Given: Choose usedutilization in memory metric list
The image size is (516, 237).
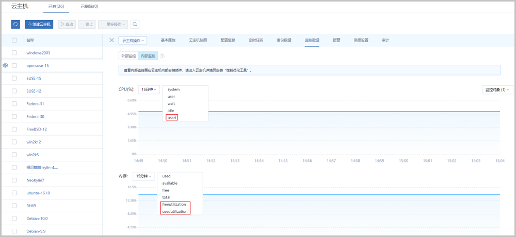Looking at the screenshot, I should pos(174,211).
